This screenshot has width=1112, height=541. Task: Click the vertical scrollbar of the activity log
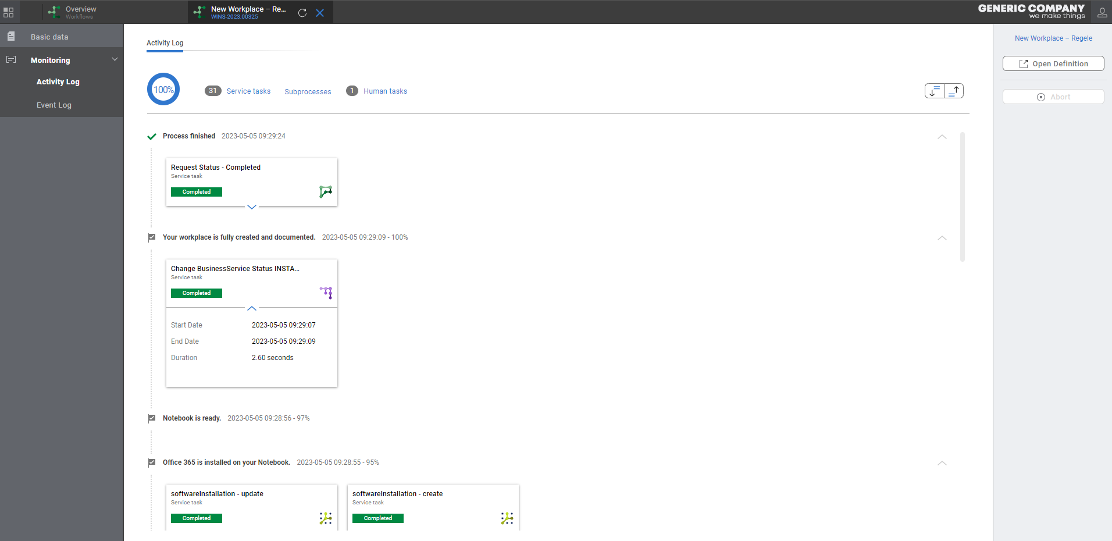[963, 197]
